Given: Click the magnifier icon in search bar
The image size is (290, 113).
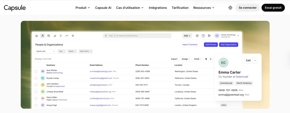Looking at the screenshot, I should point(106,36).
